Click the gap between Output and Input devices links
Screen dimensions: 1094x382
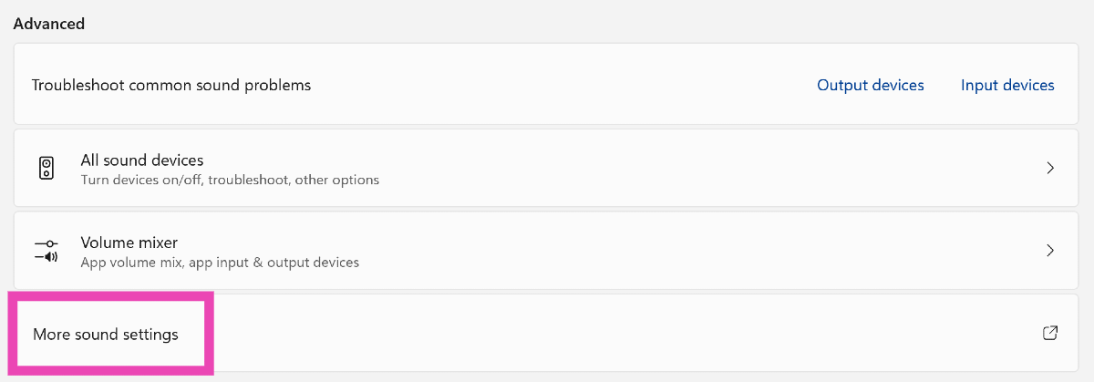pos(943,85)
